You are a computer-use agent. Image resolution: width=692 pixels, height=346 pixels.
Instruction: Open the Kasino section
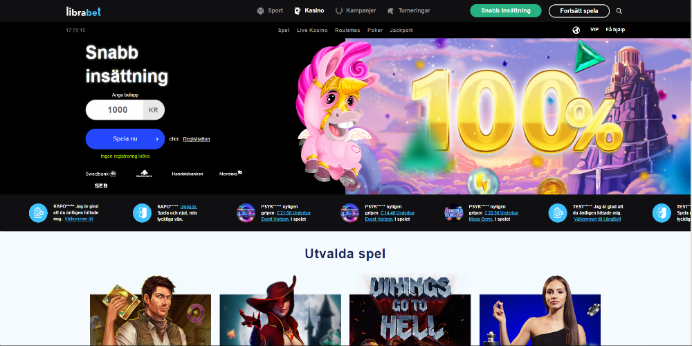tap(309, 10)
